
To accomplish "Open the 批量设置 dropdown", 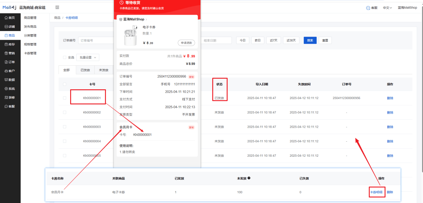I will [88, 57].
